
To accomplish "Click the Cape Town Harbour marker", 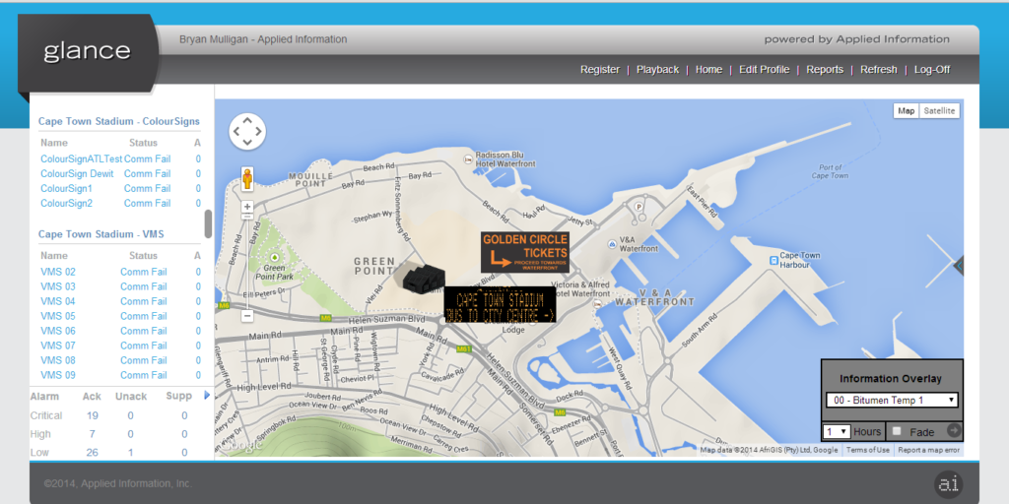I will pyautogui.click(x=774, y=260).
